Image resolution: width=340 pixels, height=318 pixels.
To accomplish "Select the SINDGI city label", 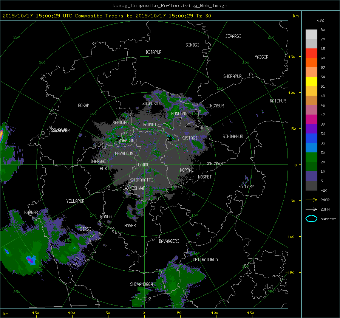I will coord(192,45).
